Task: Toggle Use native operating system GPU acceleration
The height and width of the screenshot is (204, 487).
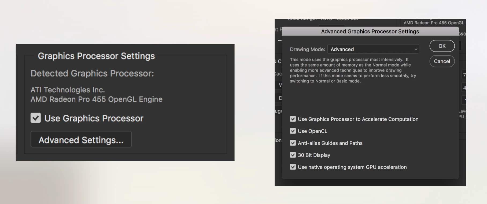Action: tap(293, 167)
